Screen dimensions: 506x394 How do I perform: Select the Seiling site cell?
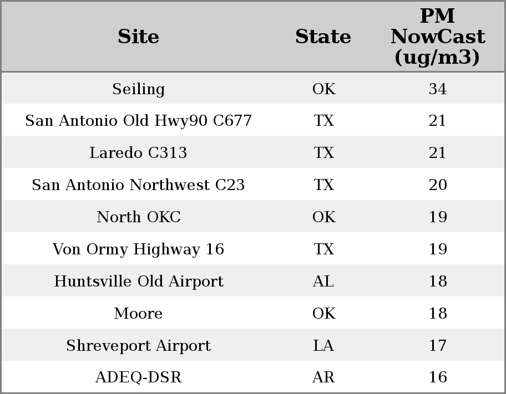click(x=138, y=89)
